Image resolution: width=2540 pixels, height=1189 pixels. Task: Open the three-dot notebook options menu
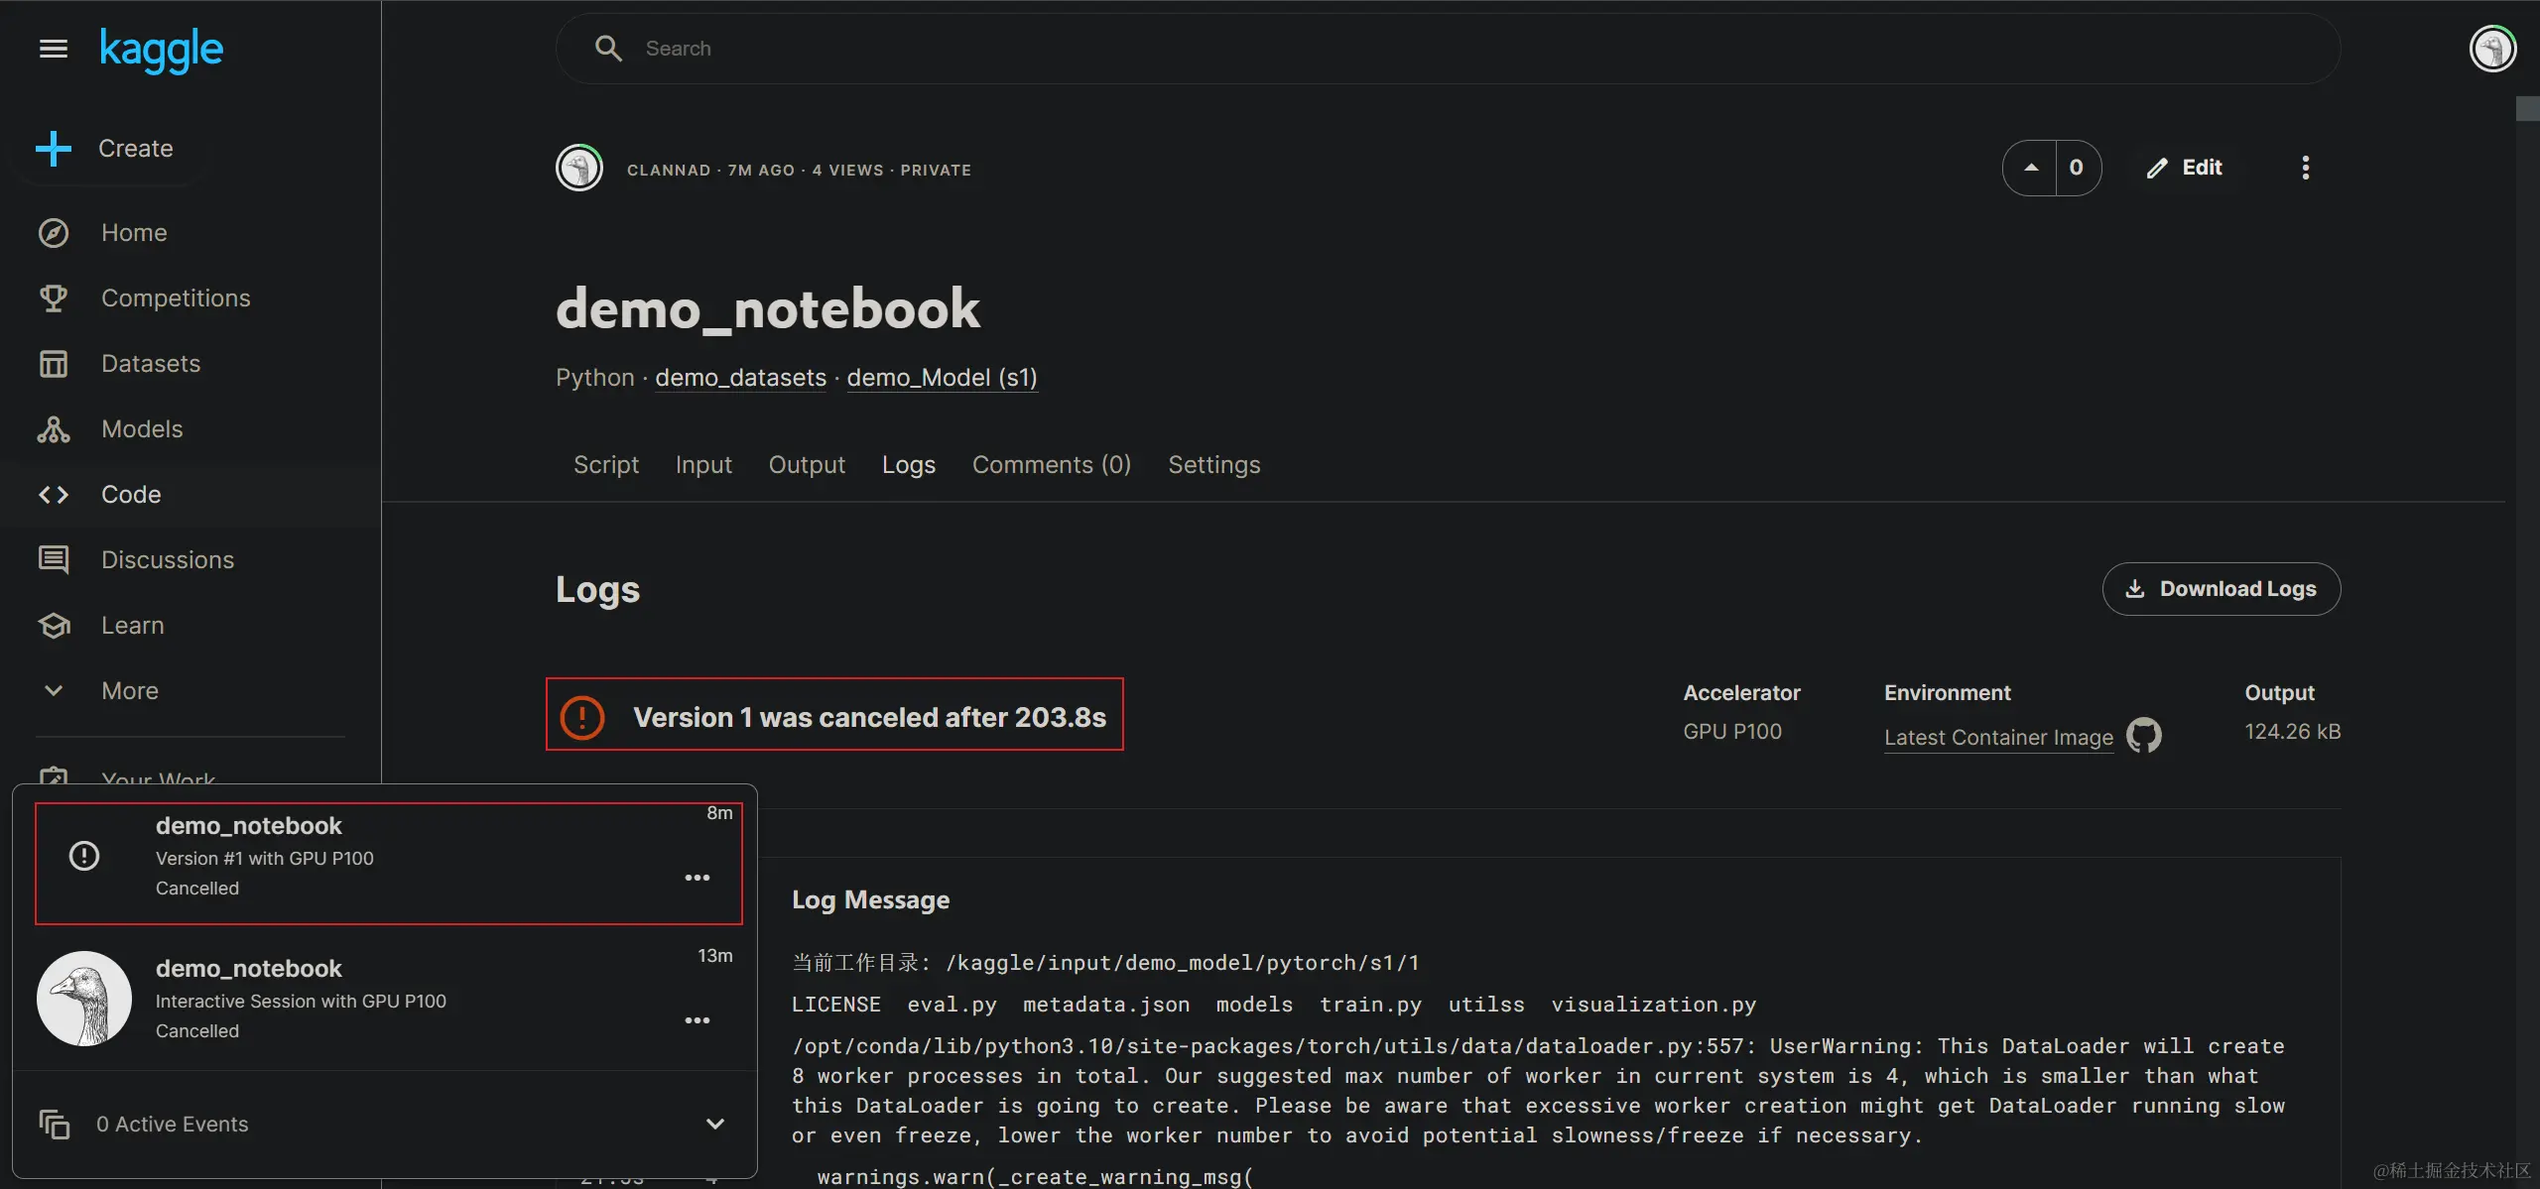[x=2305, y=168]
